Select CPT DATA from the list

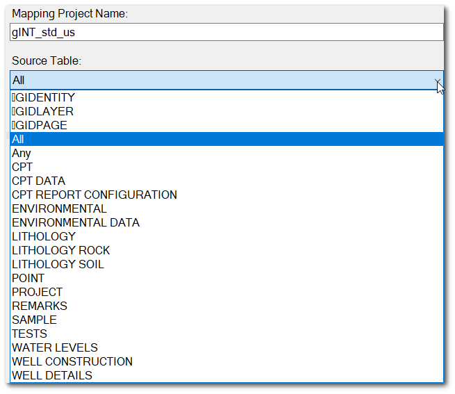tap(226, 181)
